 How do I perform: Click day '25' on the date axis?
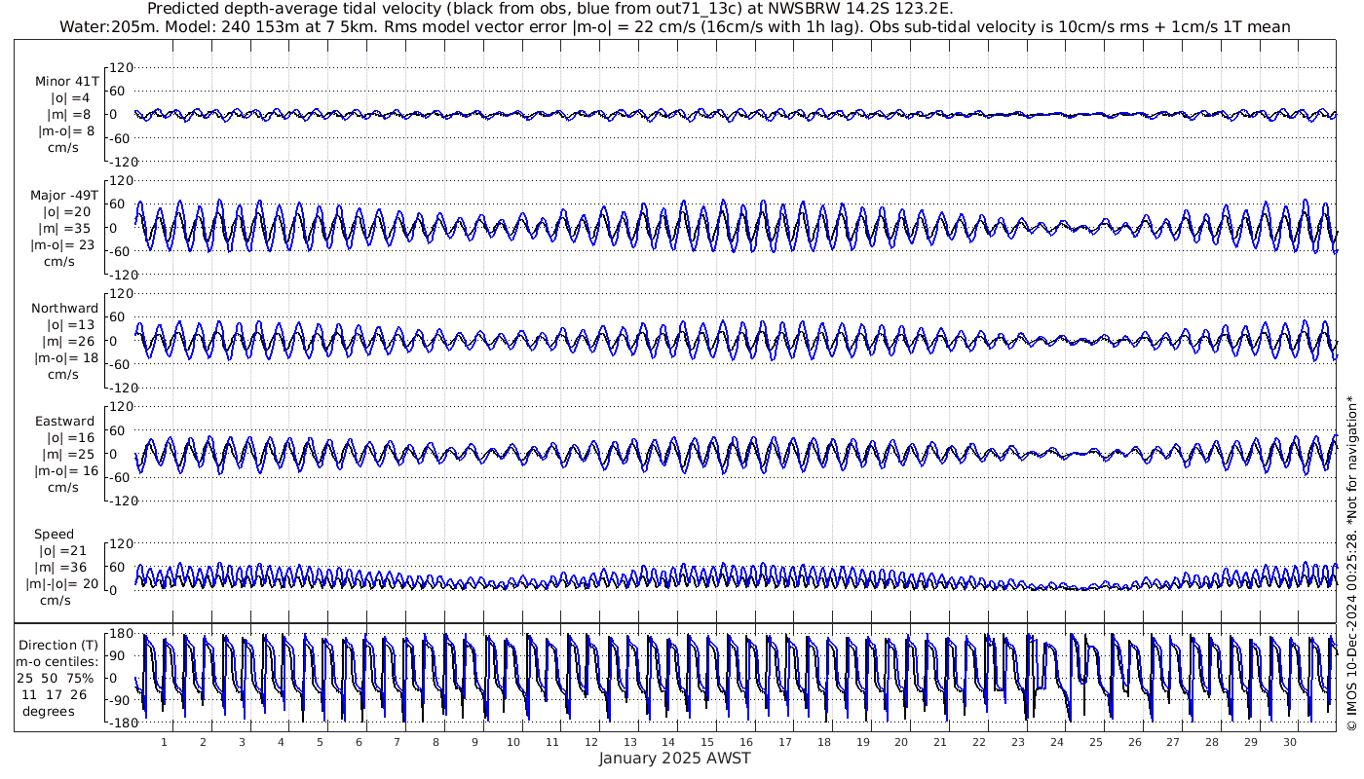[x=1095, y=742]
